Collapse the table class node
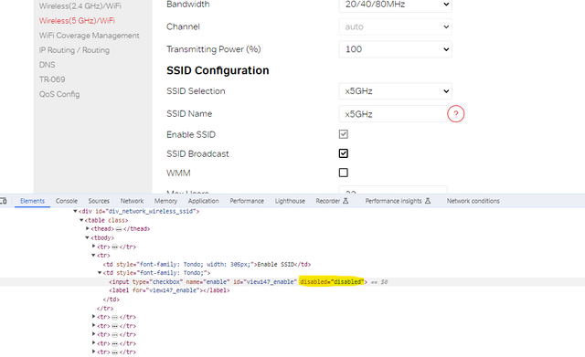The image size is (585, 357). (x=81, y=220)
